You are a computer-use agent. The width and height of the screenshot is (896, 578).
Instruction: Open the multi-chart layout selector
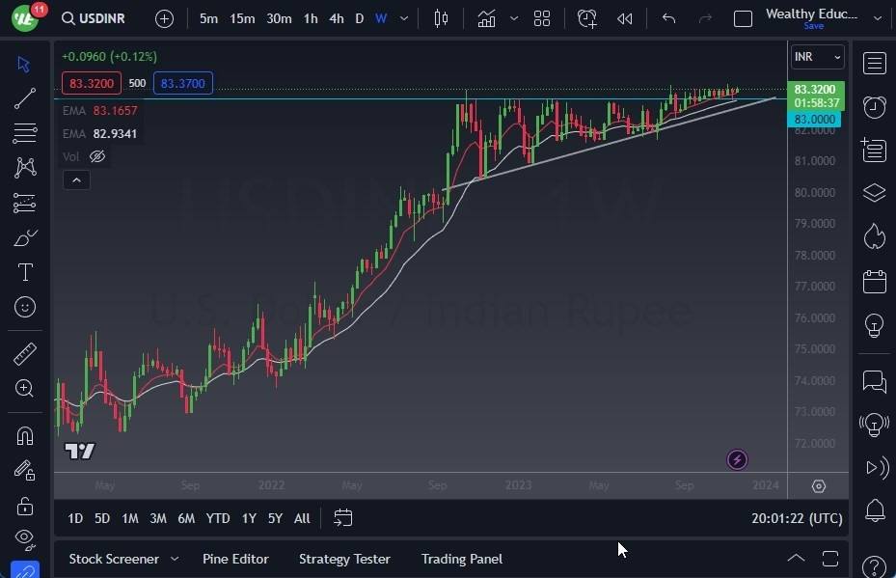click(x=541, y=17)
